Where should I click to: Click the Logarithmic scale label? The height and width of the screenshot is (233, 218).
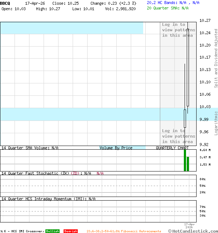[216, 123]
